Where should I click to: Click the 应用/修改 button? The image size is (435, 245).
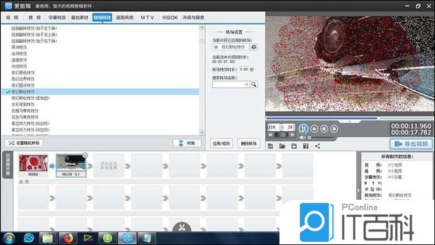pos(221,144)
